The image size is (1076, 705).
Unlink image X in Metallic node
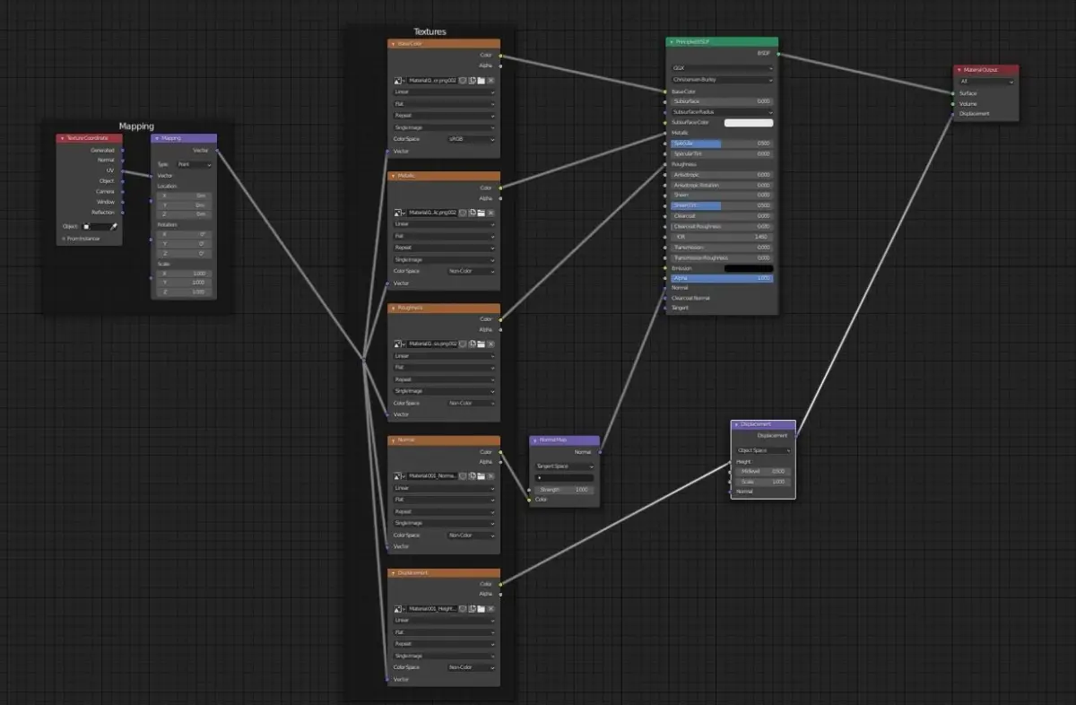[490, 213]
